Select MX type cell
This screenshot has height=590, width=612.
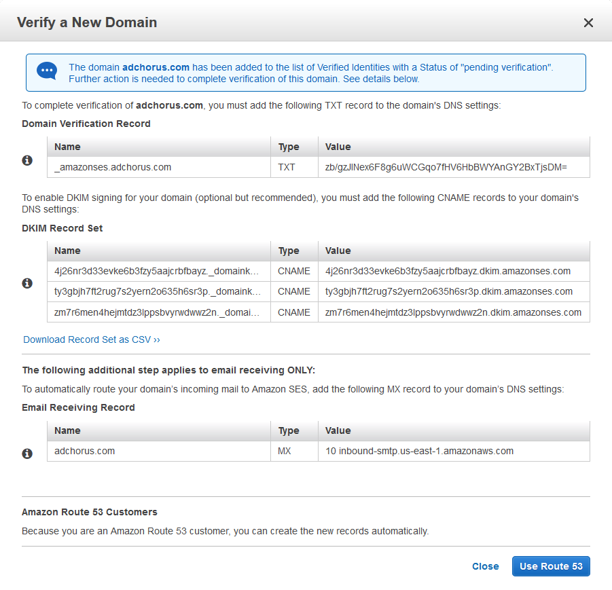[x=294, y=451]
